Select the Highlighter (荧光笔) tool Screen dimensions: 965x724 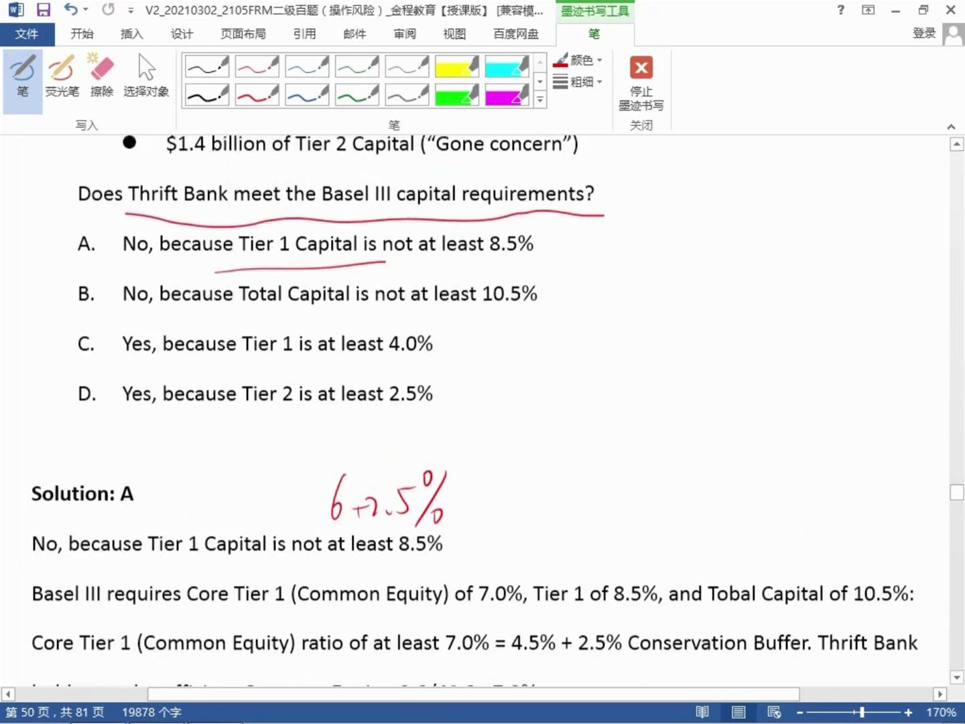pos(62,76)
